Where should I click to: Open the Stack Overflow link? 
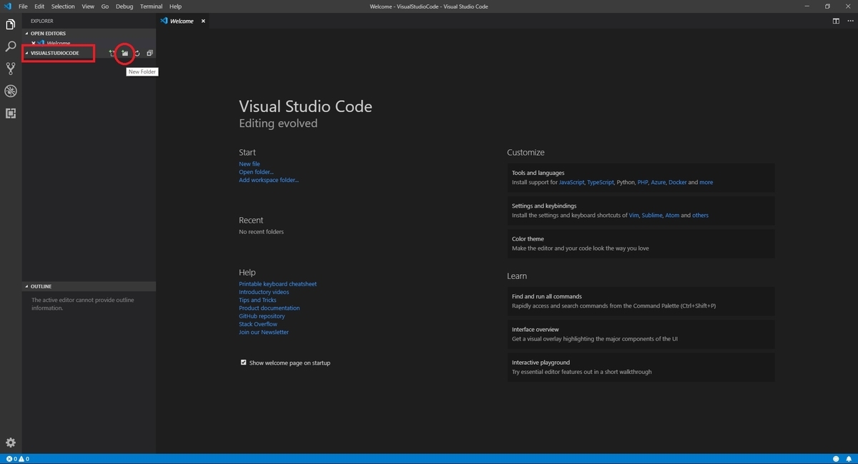point(258,324)
